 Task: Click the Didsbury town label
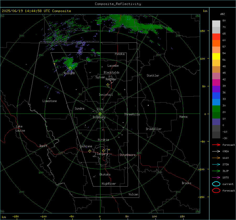(x=99, y=117)
